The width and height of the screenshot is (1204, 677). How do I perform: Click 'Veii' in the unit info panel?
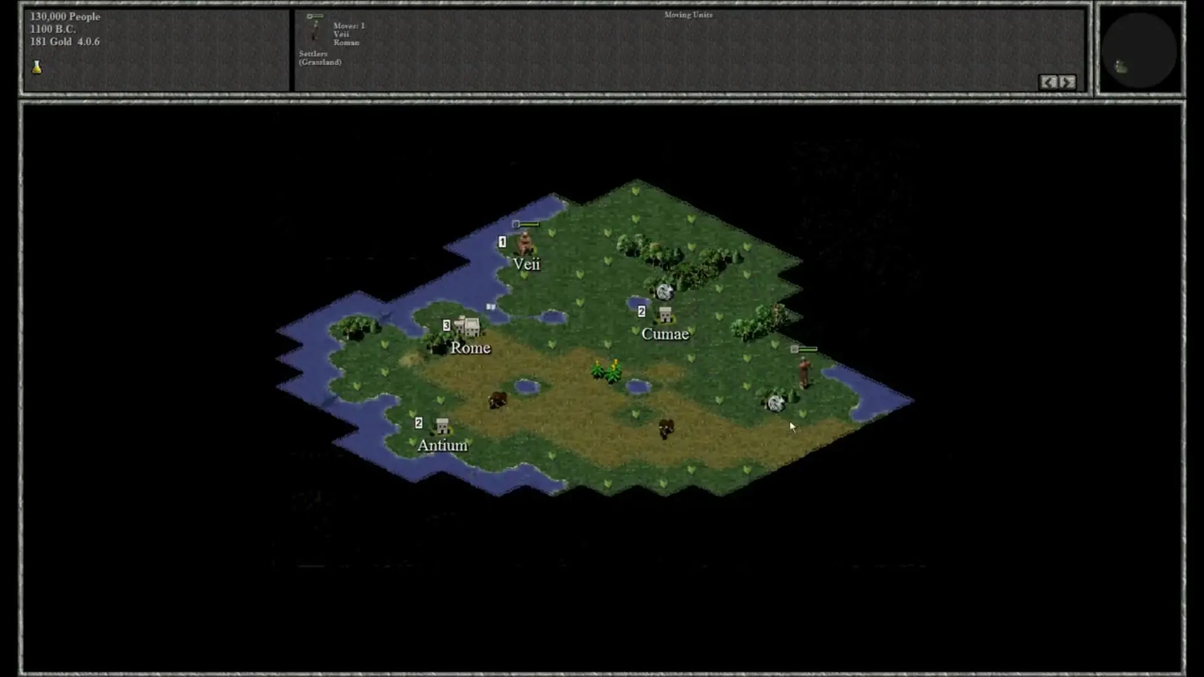(341, 34)
